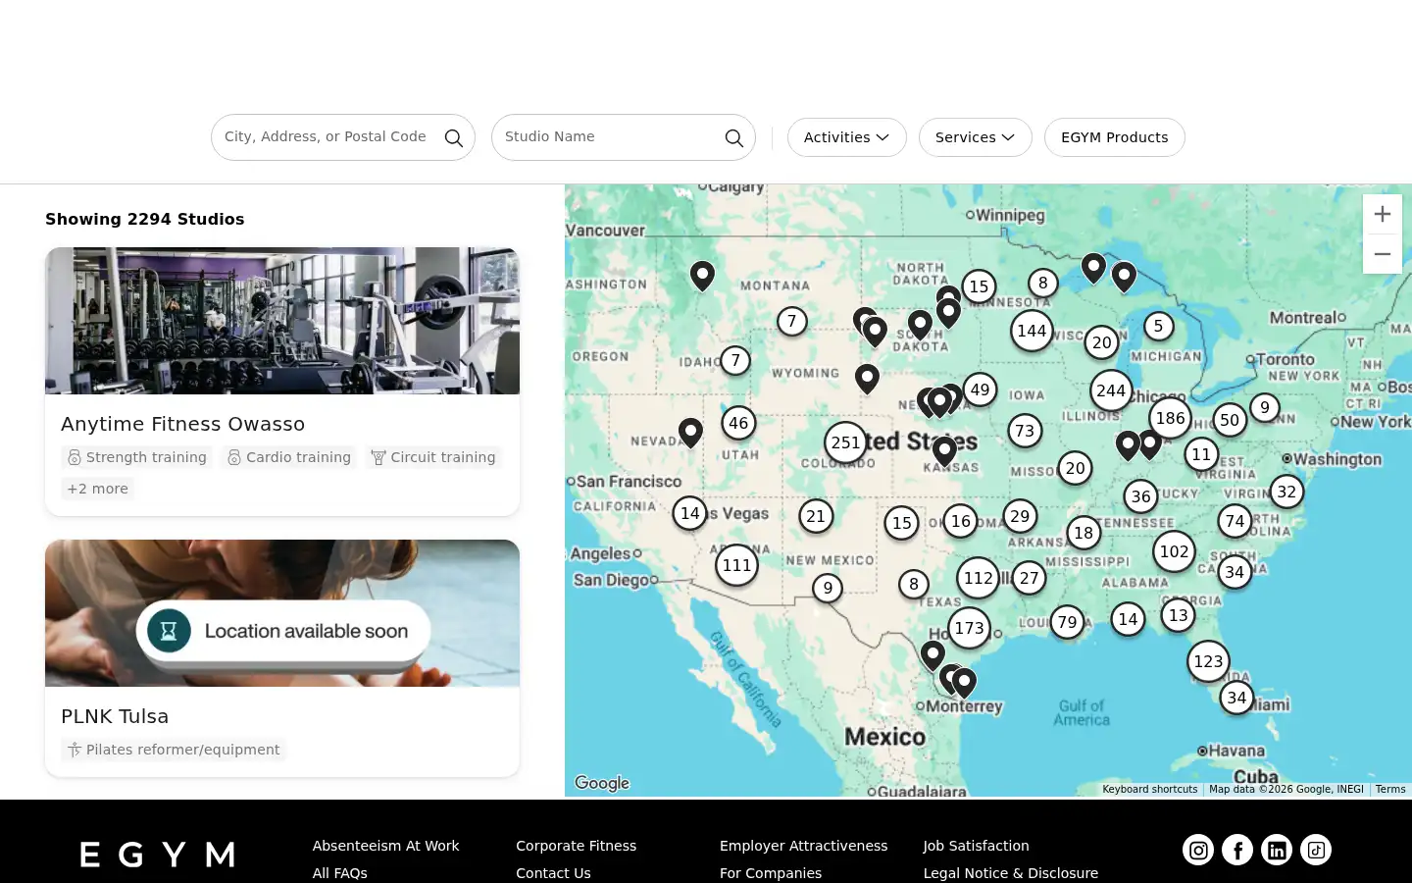The height and width of the screenshot is (883, 1412).
Task: Select the 74 cluster in North Carolina
Action: point(1235,521)
